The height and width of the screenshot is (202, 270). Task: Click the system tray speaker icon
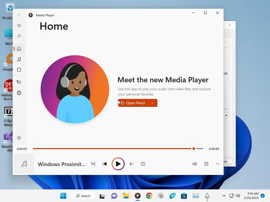[238, 196]
